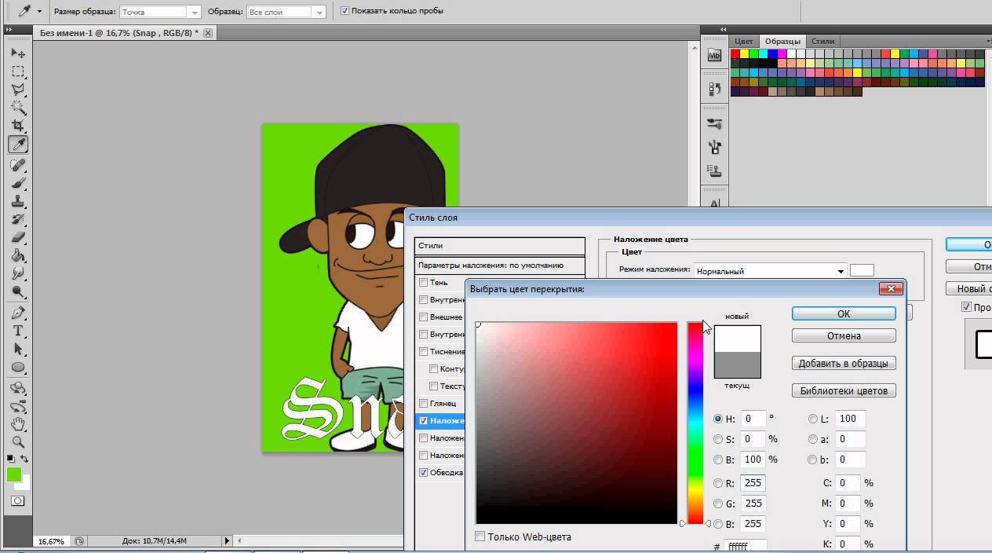Open the Размер образца dropdown

[160, 12]
